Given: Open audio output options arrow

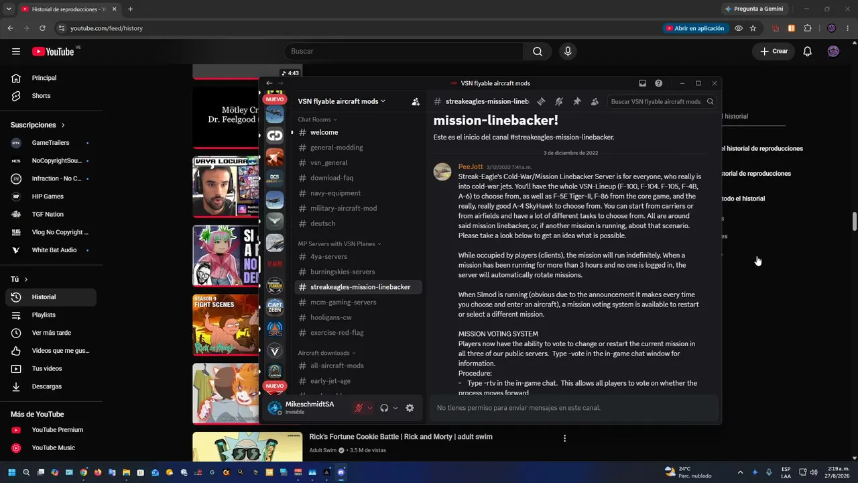Looking at the screenshot, I should point(395,408).
